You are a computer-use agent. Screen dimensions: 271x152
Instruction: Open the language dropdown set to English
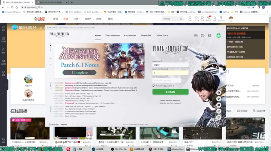point(67,124)
